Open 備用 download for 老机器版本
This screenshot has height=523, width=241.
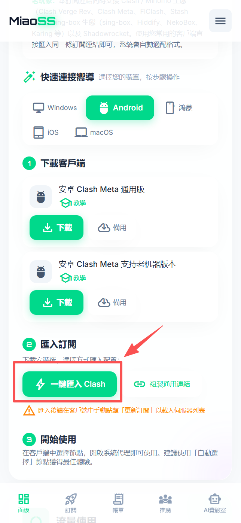(x=112, y=302)
